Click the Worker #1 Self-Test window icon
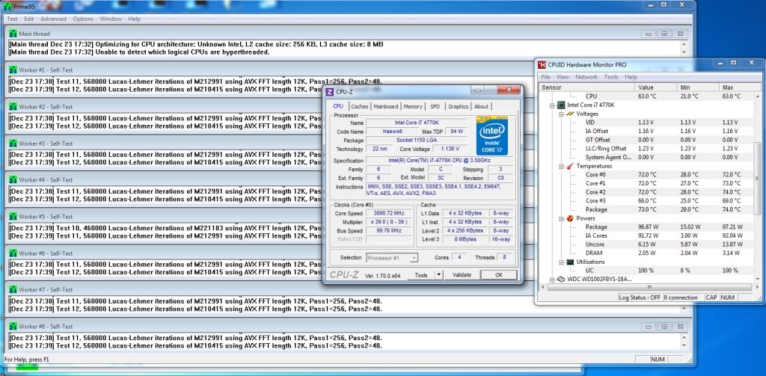 coord(13,70)
